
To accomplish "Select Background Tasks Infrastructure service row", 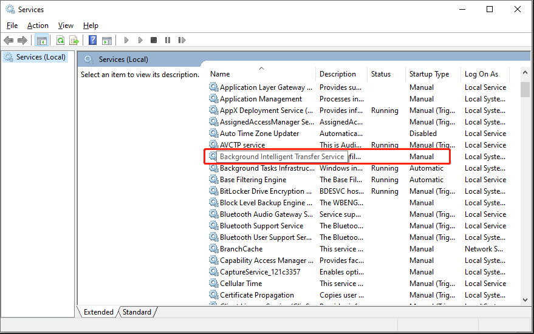I will click(358, 168).
